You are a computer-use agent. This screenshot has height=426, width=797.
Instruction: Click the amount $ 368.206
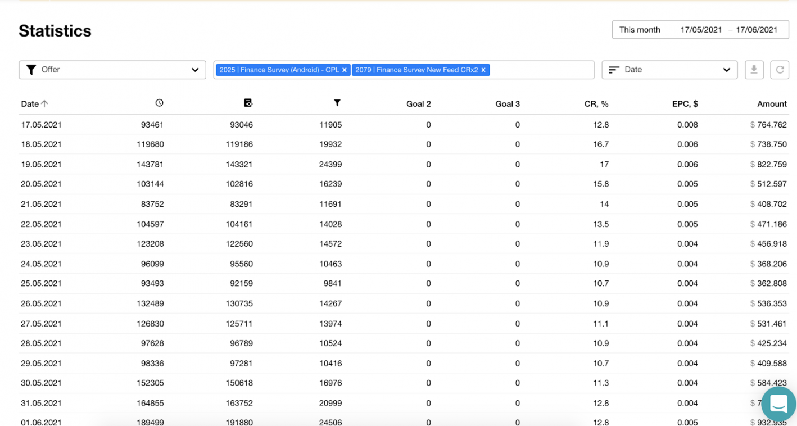tap(768, 264)
